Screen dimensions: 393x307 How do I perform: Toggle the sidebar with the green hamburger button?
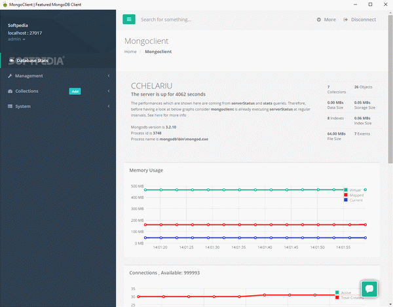tap(129, 20)
